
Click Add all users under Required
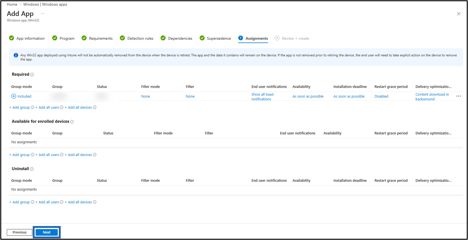[47, 108]
